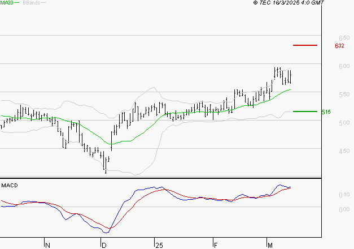Click the green MA20 legend line sample

point(16,3)
